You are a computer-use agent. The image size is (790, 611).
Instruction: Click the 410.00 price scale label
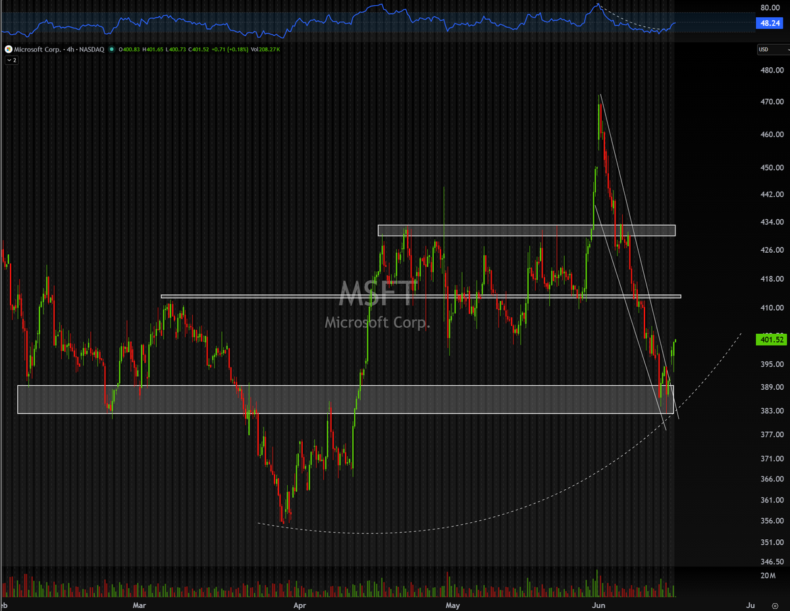click(772, 307)
